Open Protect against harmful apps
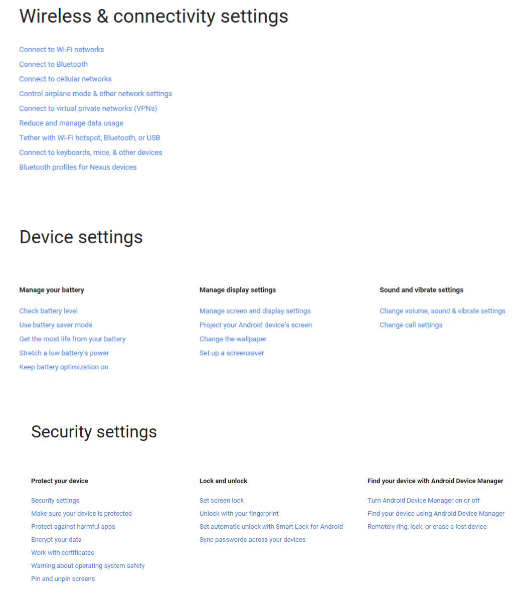Viewport: 525px width, 603px height. tap(73, 527)
